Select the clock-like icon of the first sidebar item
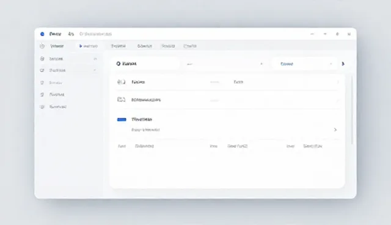 (x=42, y=46)
